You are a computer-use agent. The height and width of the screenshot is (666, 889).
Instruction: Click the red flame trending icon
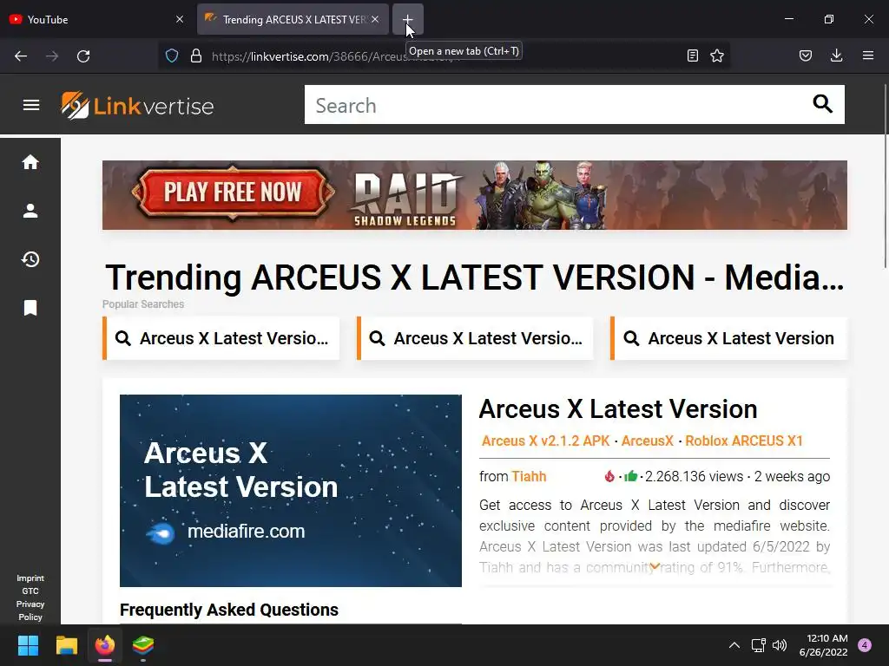tap(609, 476)
